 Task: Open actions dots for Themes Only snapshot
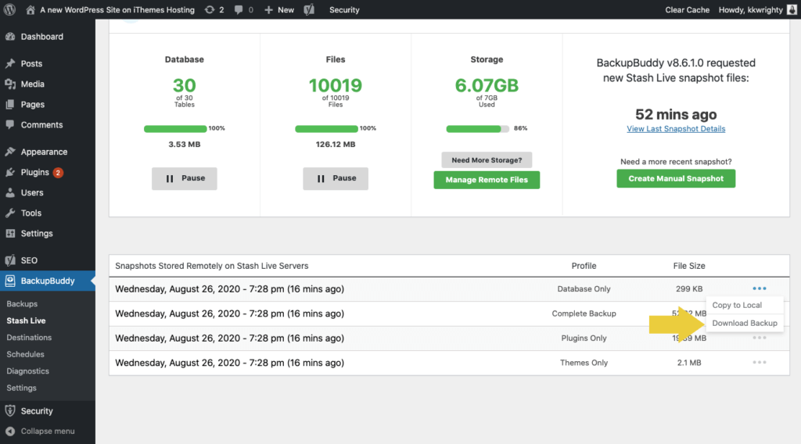tap(759, 363)
